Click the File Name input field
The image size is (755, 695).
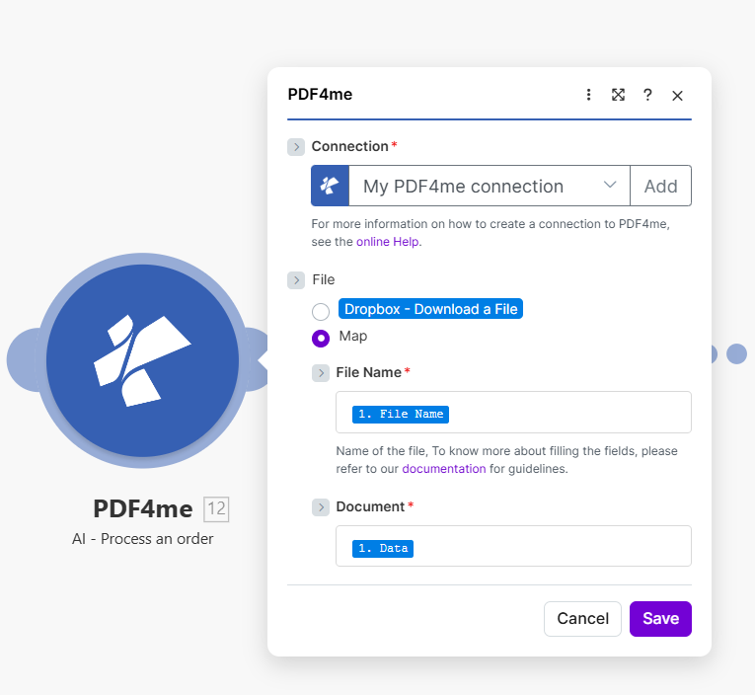point(513,413)
